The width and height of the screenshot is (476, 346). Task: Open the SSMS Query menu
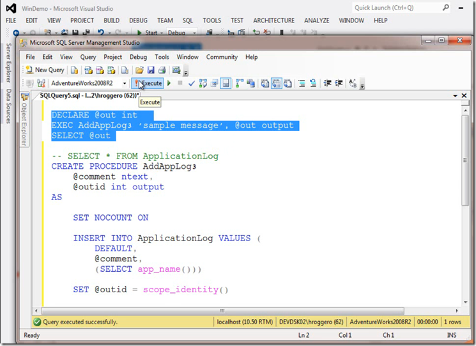pos(88,57)
